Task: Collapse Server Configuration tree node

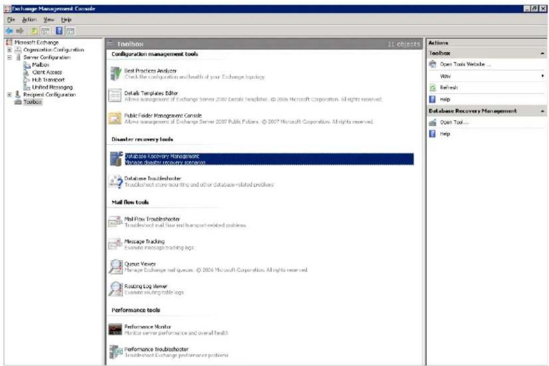Action: click(9, 58)
